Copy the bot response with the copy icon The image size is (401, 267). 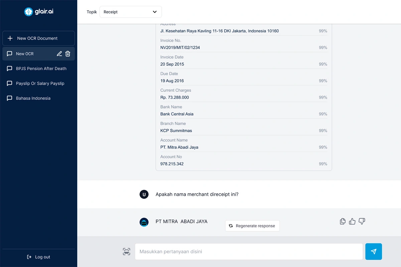343,221
